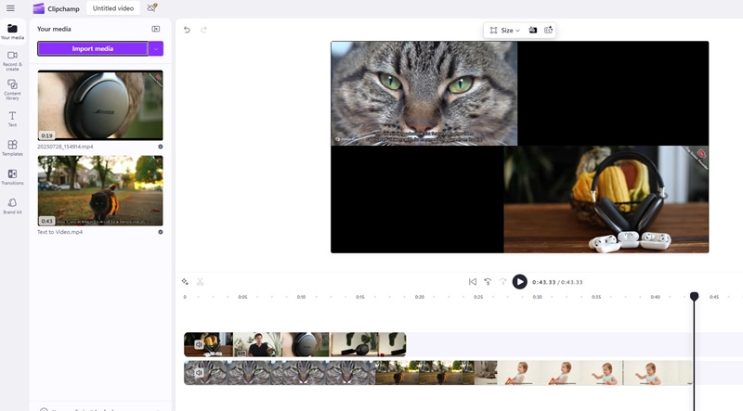Open the Text tool panel
This screenshot has height=411, width=743.
click(x=12, y=119)
